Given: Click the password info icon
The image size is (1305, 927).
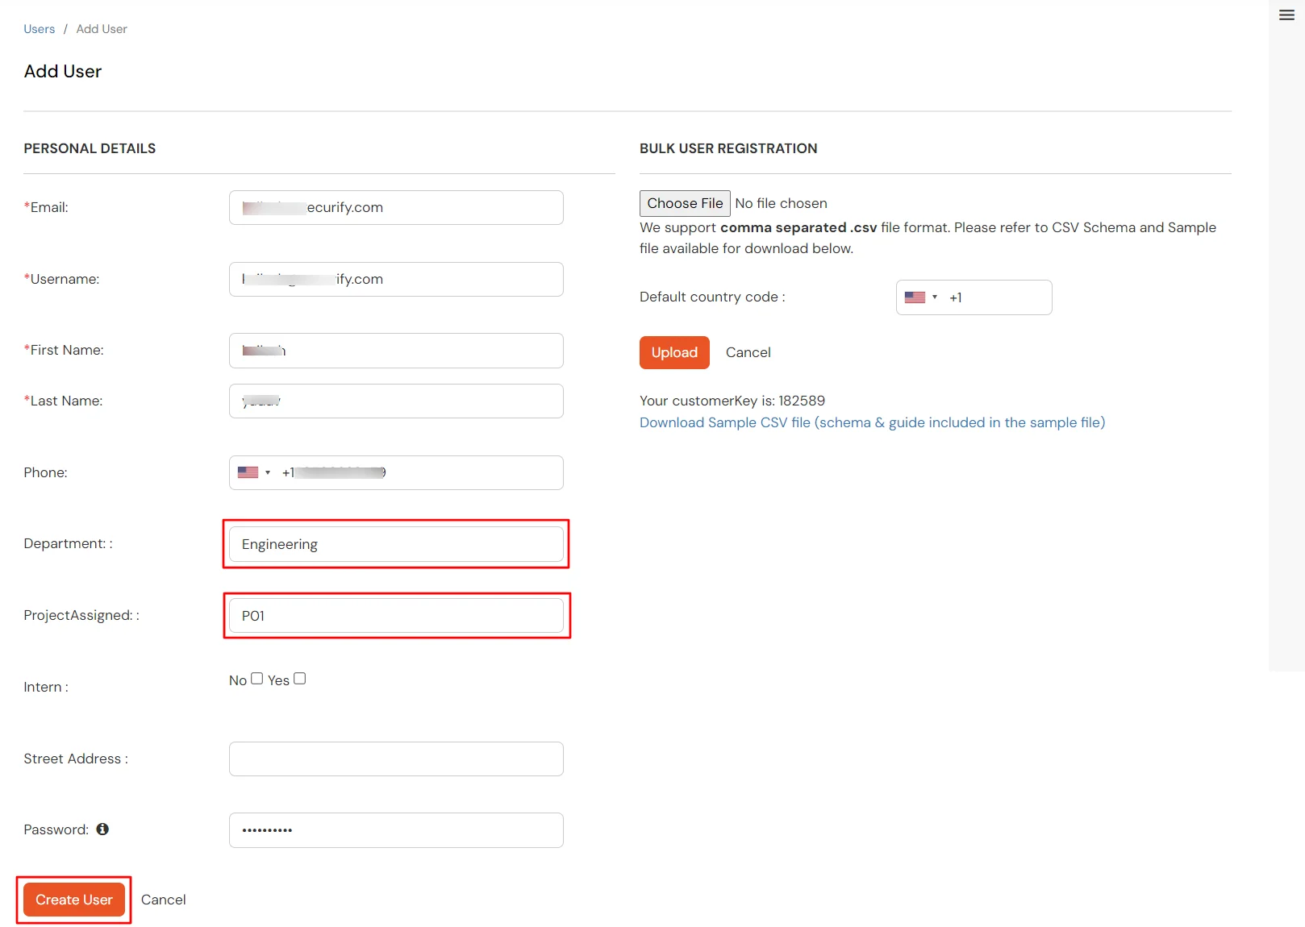Looking at the screenshot, I should point(102,829).
